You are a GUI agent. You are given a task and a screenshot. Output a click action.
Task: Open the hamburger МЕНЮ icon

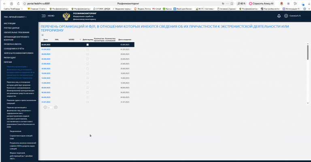[x=44, y=16]
